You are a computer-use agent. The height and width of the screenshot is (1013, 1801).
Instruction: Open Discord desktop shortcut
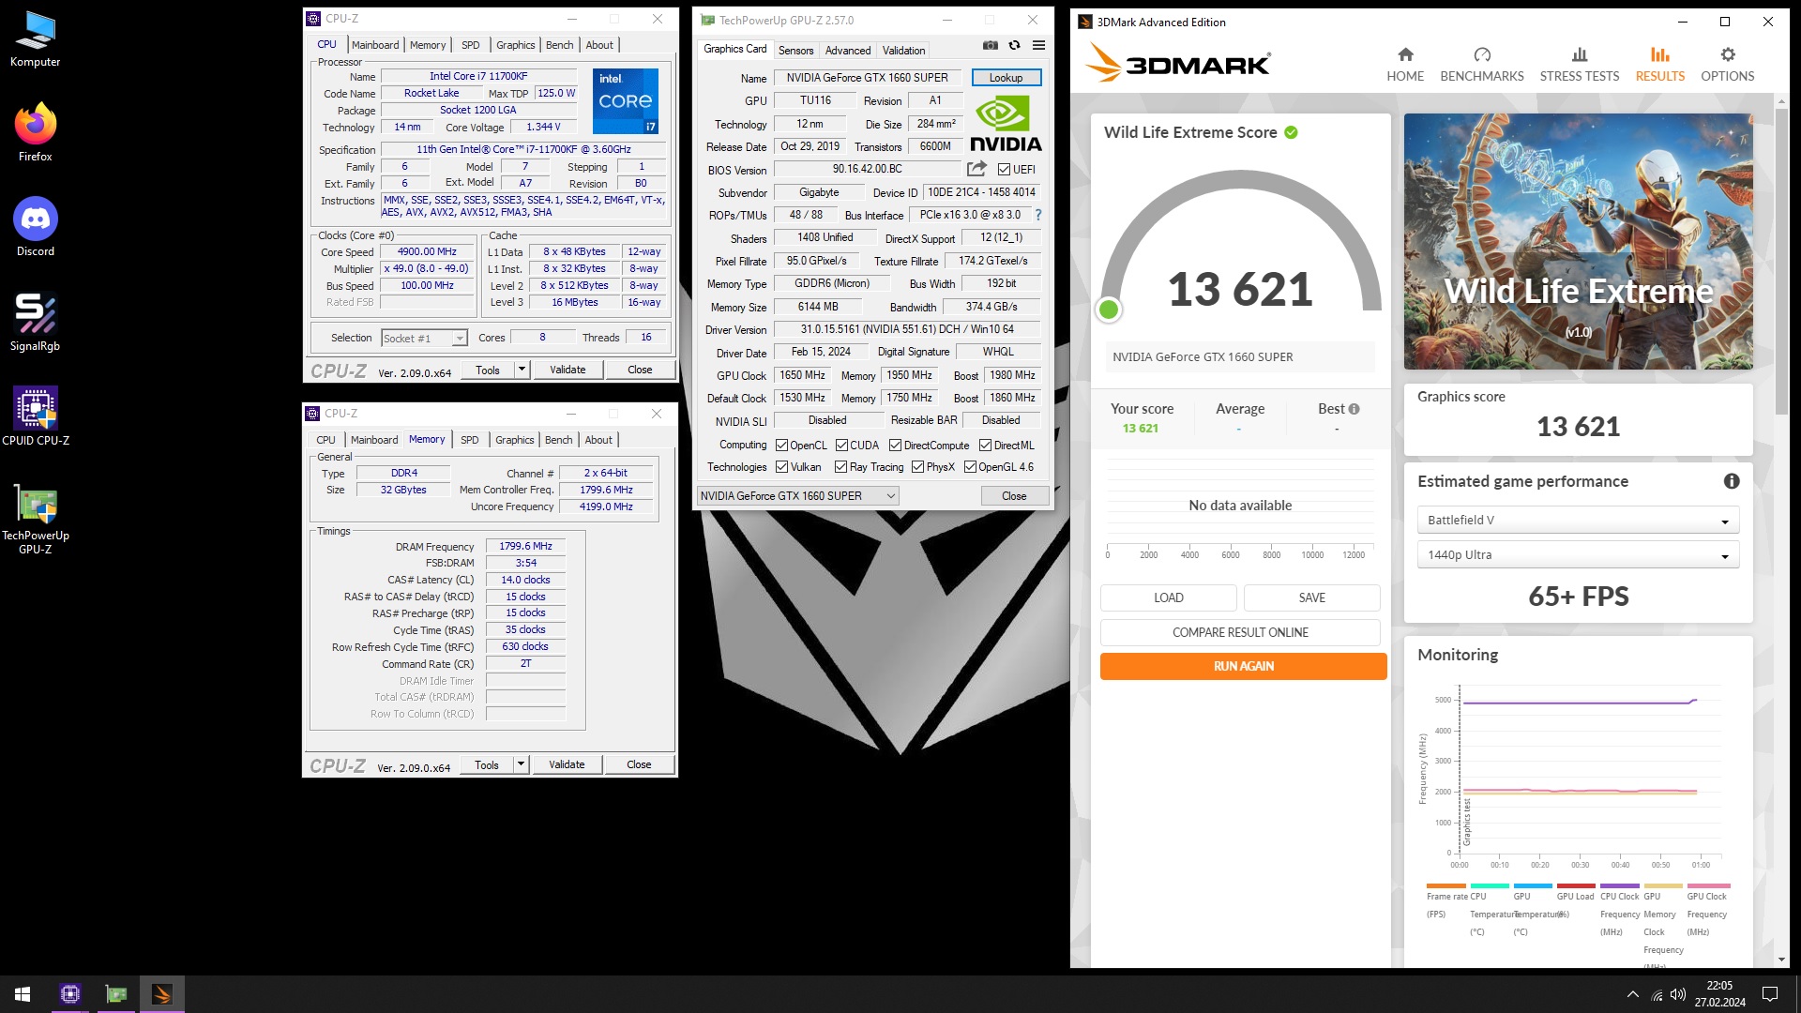[36, 228]
